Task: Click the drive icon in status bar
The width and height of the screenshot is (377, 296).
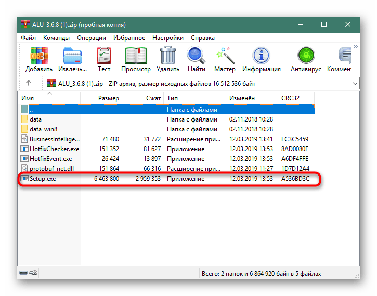Action: 23,273
